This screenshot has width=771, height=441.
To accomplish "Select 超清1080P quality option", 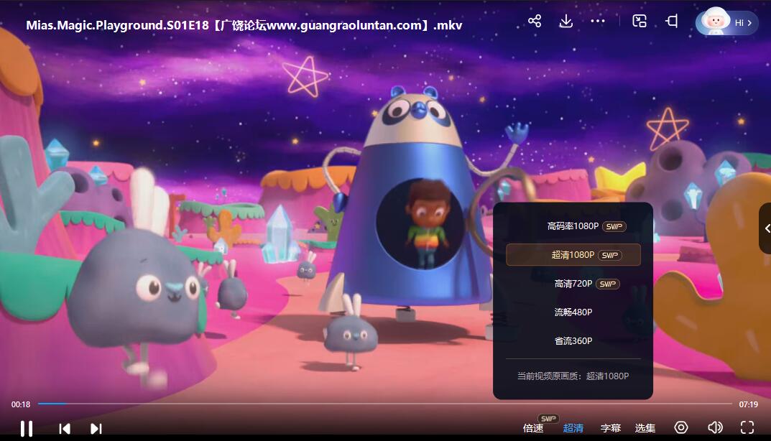I will point(573,255).
